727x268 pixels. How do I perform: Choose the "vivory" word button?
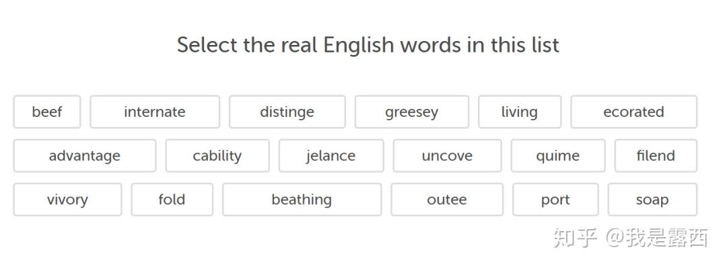[x=68, y=199]
